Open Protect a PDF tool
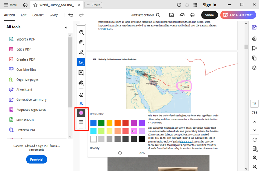Screen dimensions: 259x171 pos(22,130)
